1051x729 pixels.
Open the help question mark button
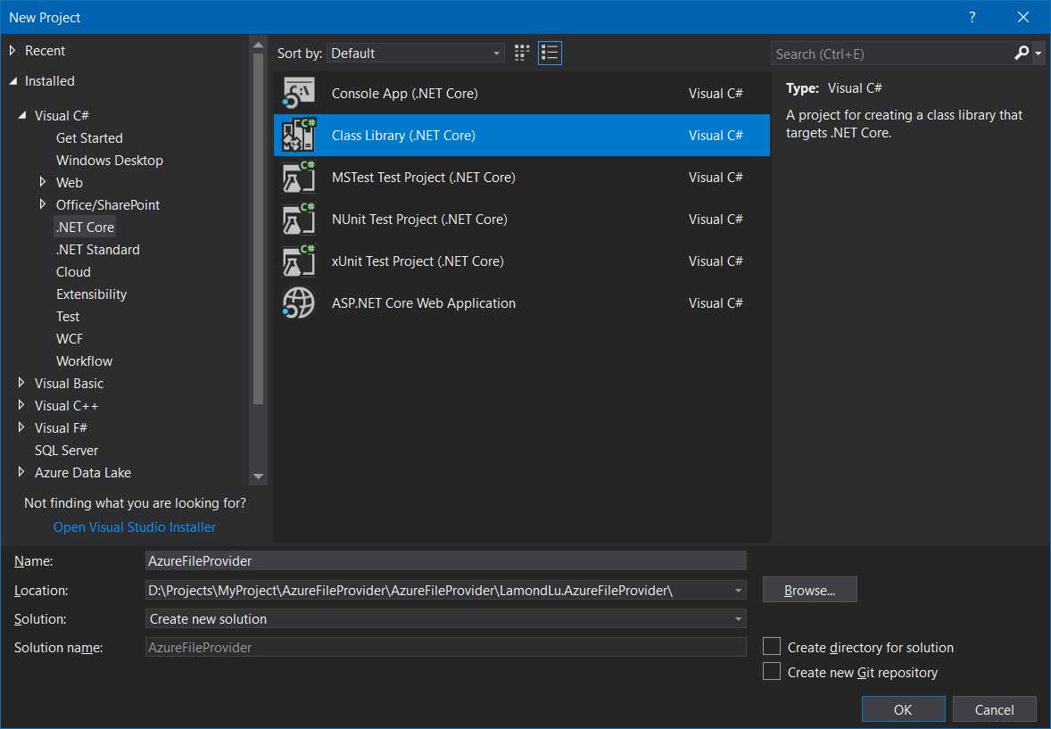pos(972,18)
